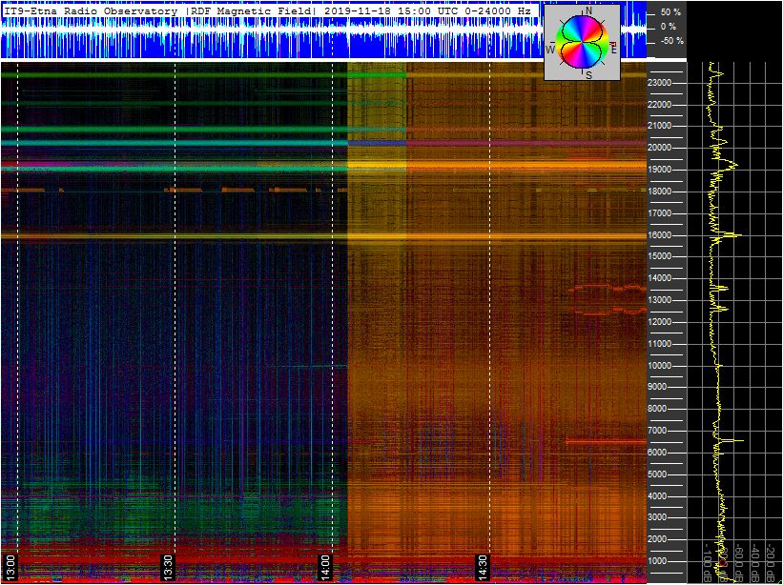783x585 pixels.
Task: Click the 15000 Hz frequency label
Action: pos(659,256)
